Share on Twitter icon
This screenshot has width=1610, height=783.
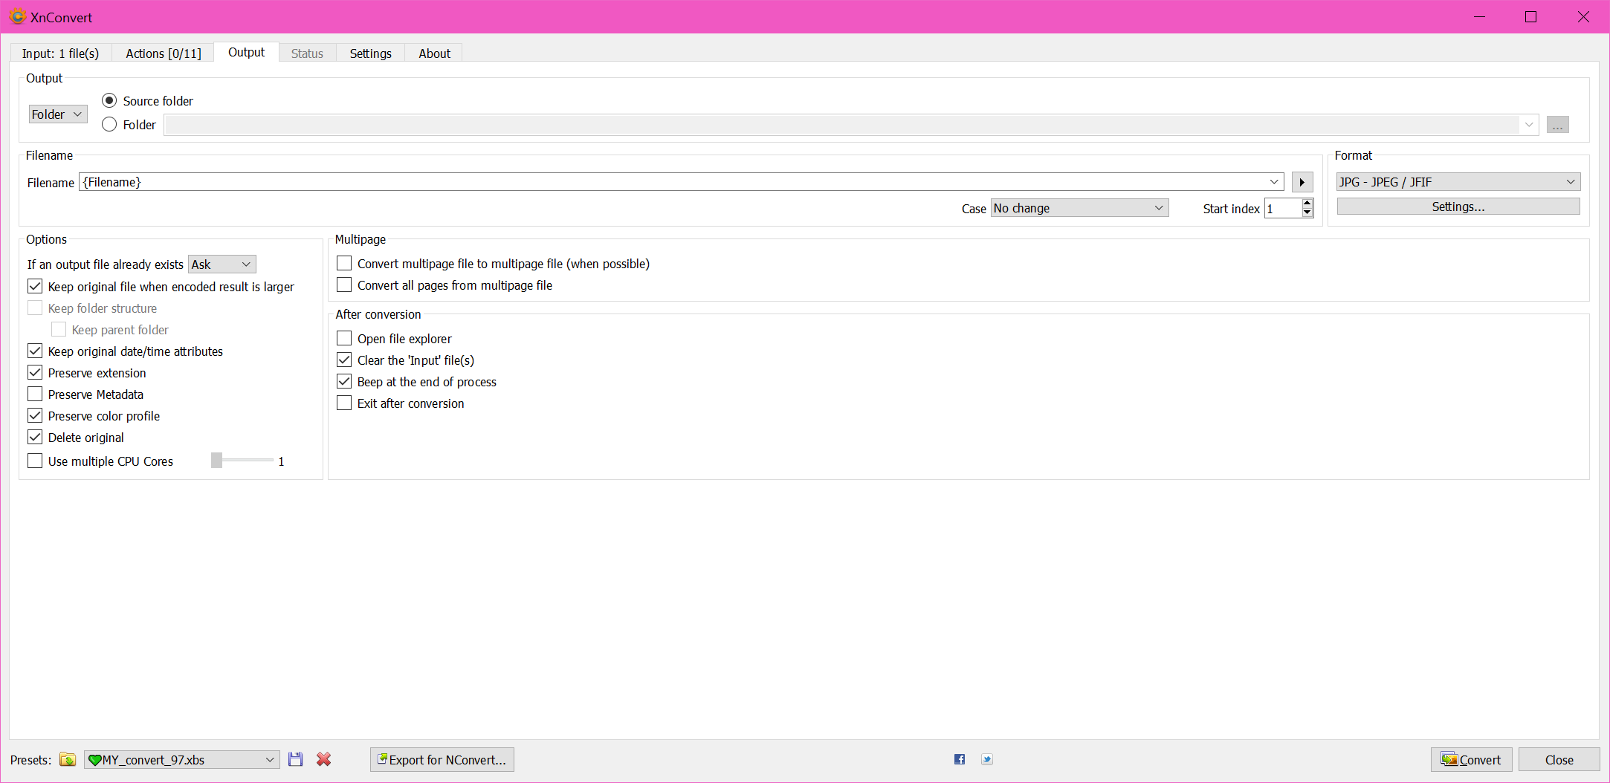(987, 759)
